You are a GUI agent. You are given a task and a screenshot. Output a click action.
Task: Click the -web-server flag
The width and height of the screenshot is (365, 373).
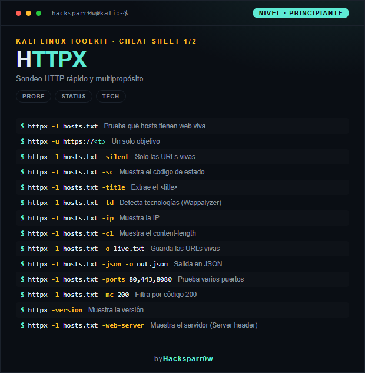click(123, 325)
